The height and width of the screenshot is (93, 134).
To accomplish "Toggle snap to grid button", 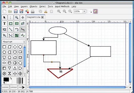I will 90,11.
